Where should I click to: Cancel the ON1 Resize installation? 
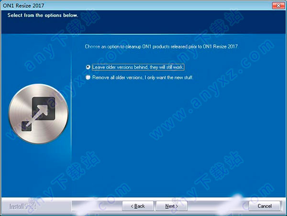pyautogui.click(x=265, y=206)
